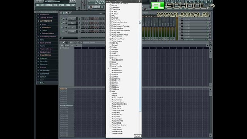Select the Remote control browser item
247x139 pixels.
coord(48,34)
